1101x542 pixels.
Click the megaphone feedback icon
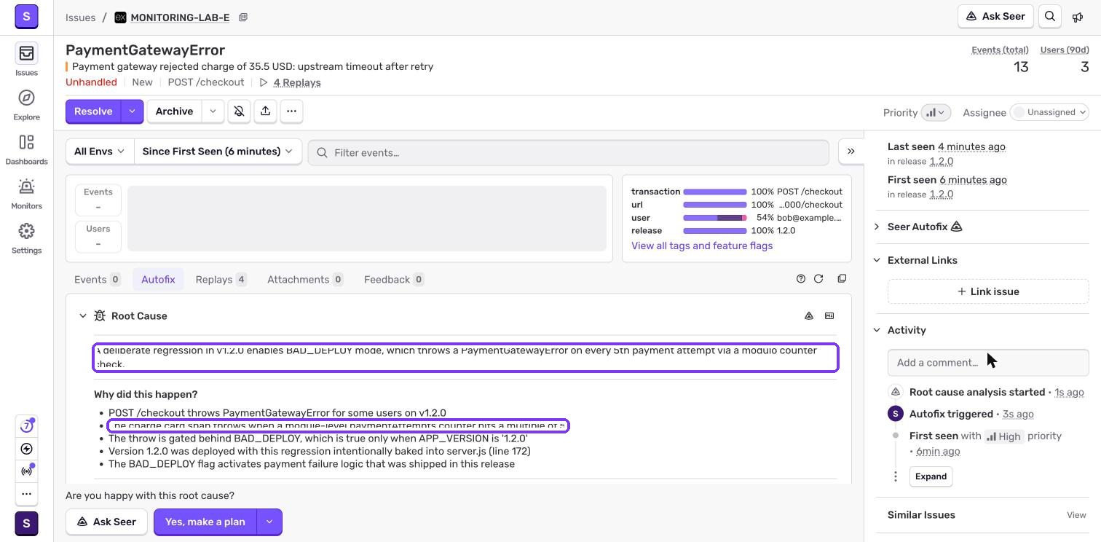click(x=1078, y=17)
